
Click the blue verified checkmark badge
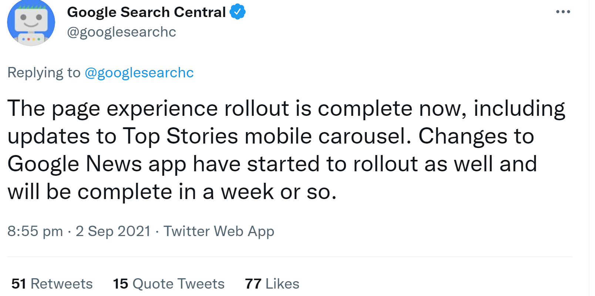point(238,12)
